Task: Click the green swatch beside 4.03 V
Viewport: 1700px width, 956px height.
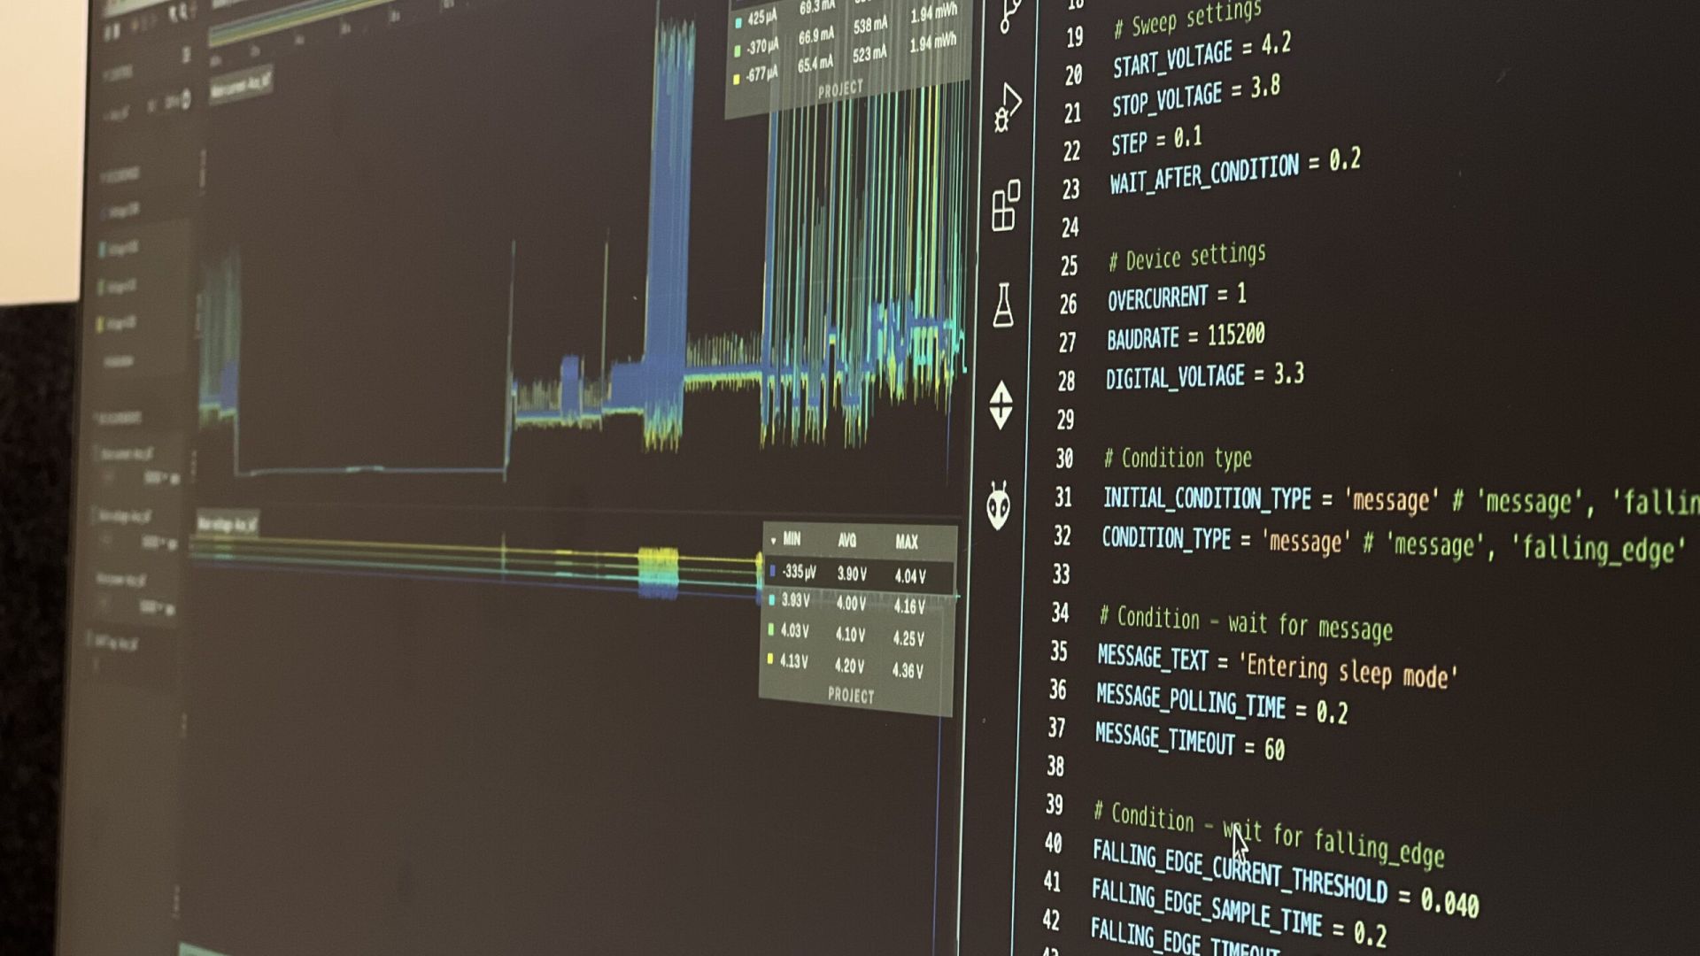Action: (x=770, y=629)
